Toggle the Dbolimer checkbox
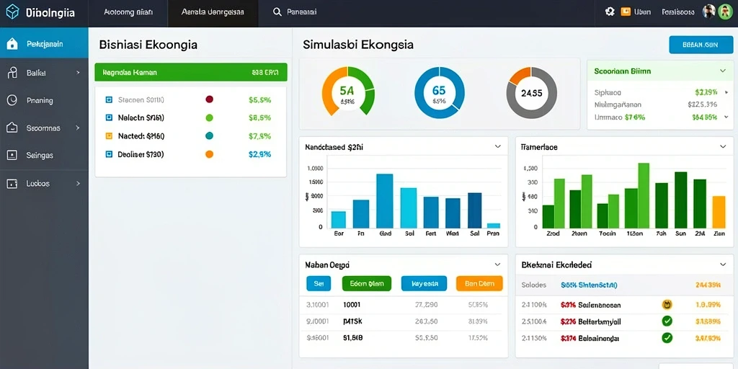 pos(110,154)
